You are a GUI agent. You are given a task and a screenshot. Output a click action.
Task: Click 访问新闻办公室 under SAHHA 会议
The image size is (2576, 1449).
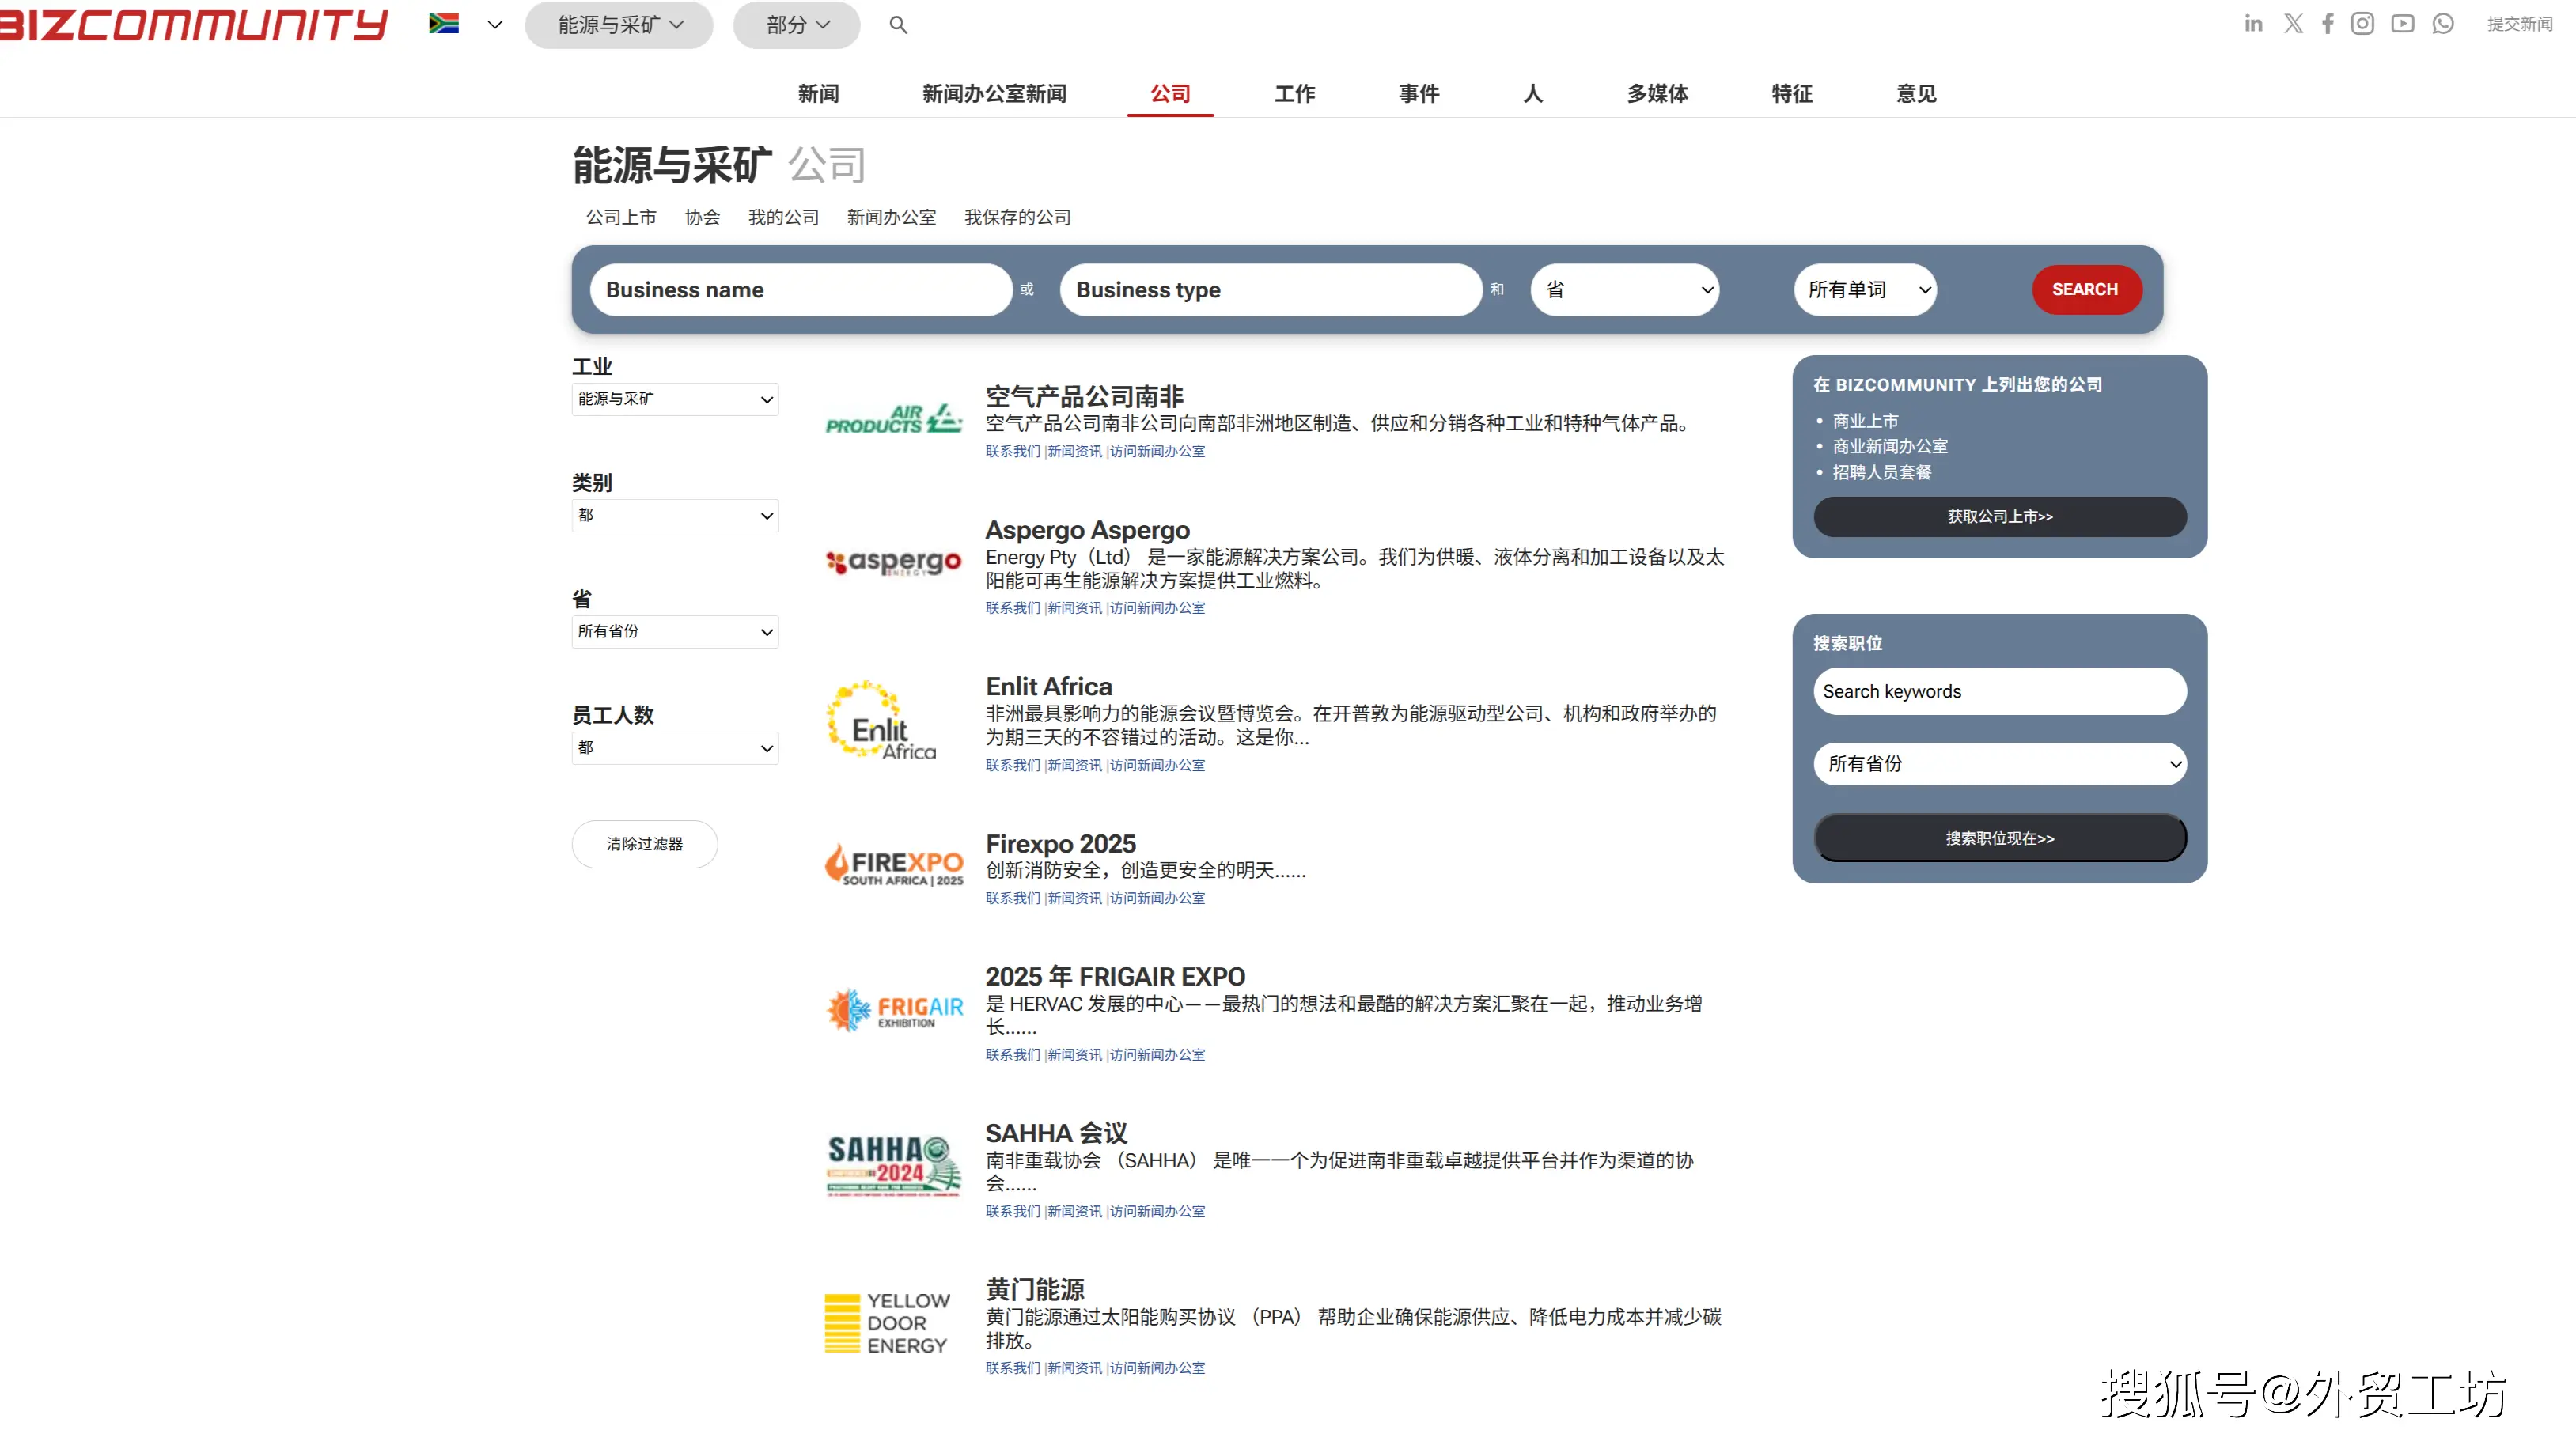[x=1157, y=1212]
